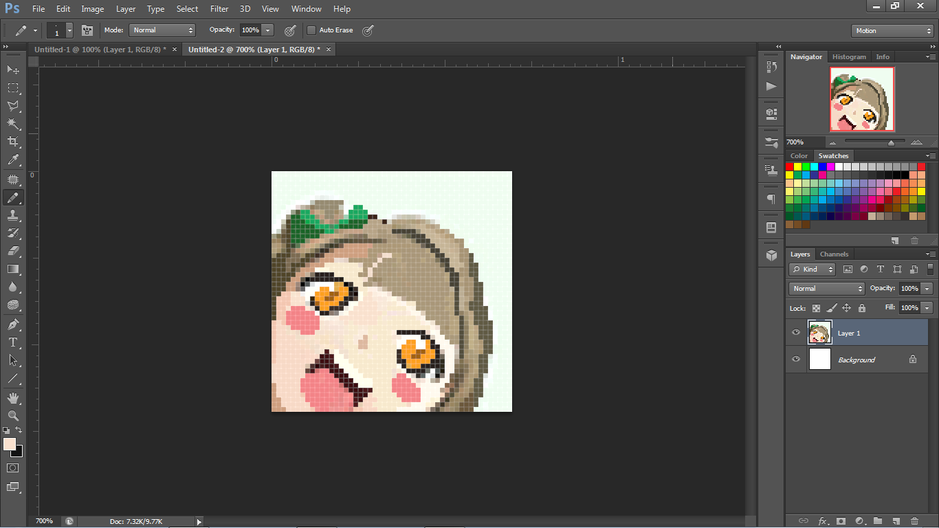Select the Type tool
Viewport: 939px width, 528px height.
[x=13, y=342]
